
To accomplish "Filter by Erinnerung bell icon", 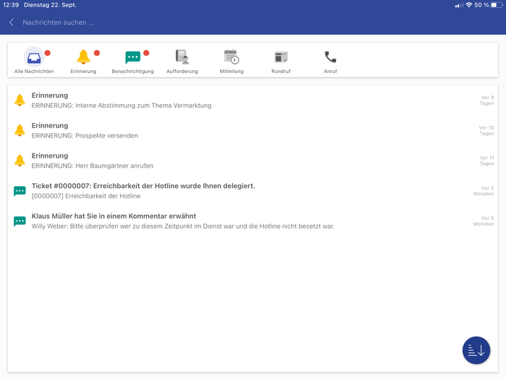I will (83, 57).
